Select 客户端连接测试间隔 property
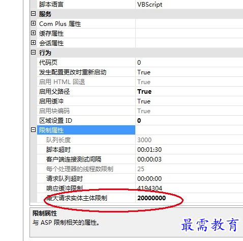Image resolution: width=243 pixels, height=241 pixels. click(x=86, y=159)
